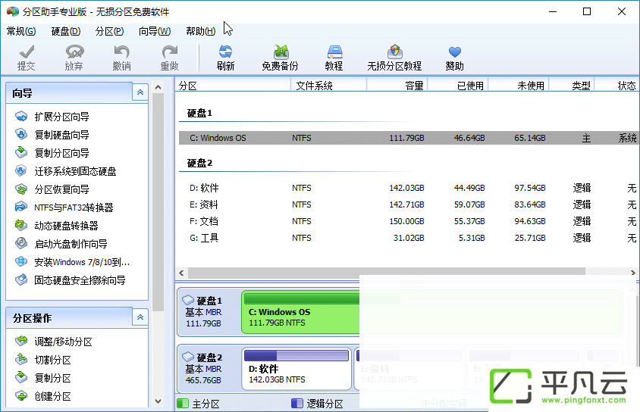
Task: Select the C: Windows OS partition row
Action: point(408,138)
